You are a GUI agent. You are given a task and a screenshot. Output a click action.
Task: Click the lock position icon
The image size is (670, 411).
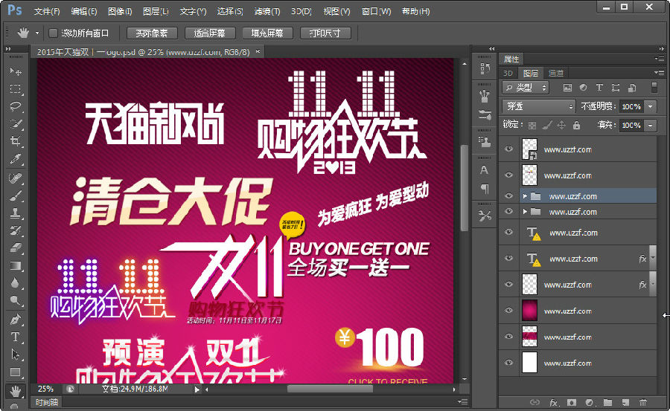561,125
